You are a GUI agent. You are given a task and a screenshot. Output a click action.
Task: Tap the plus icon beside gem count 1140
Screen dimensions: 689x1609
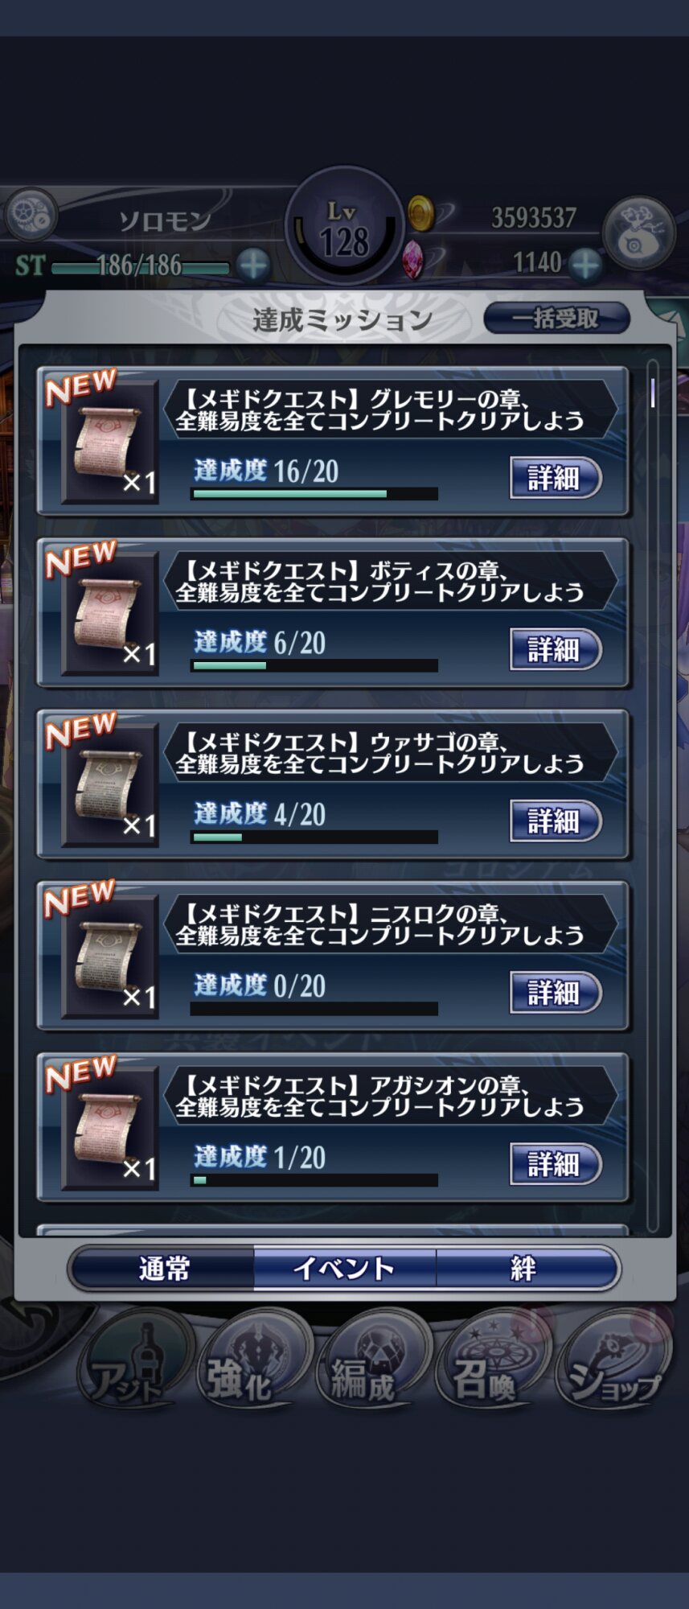(x=586, y=264)
